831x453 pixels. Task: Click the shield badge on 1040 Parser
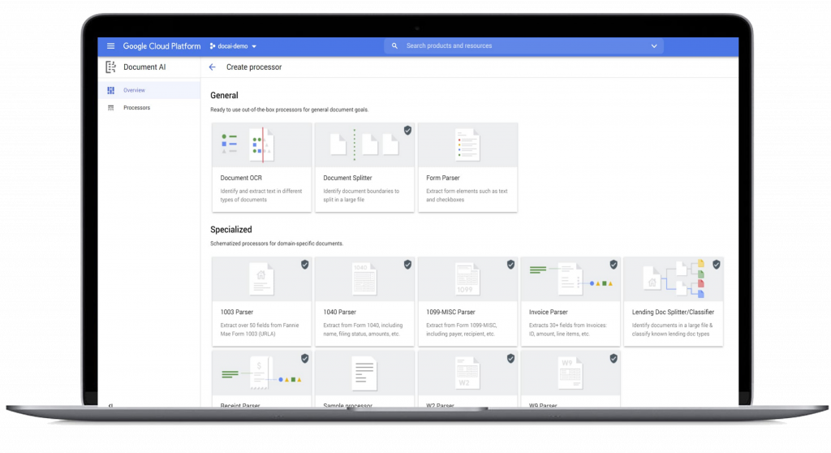tap(407, 264)
